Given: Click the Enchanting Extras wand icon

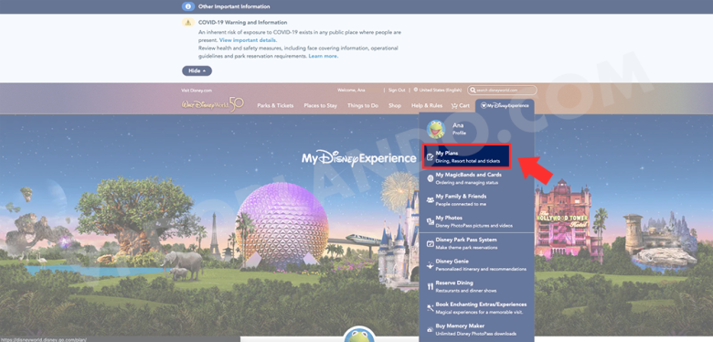Looking at the screenshot, I should [430, 308].
